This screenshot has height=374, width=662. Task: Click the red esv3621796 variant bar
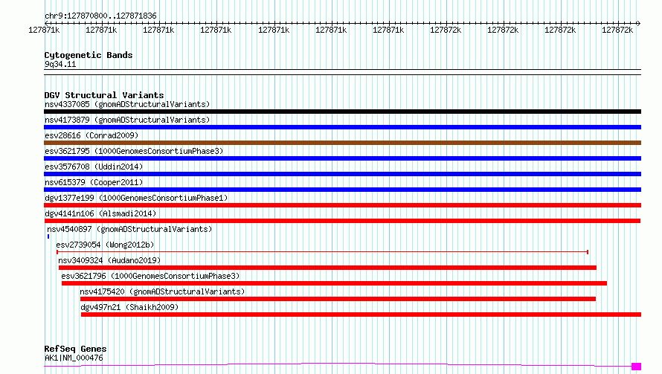coord(335,283)
